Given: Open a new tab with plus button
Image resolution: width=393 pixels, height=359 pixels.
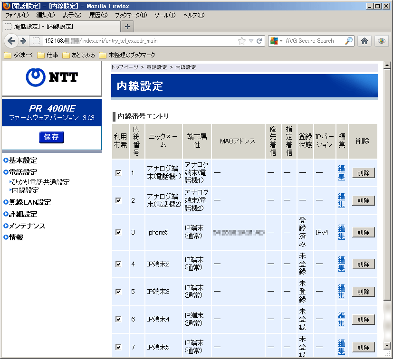Looking at the screenshot, I should click(127, 27).
